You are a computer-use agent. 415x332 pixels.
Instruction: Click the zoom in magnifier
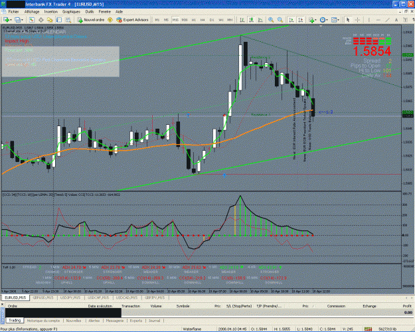coord(271,20)
